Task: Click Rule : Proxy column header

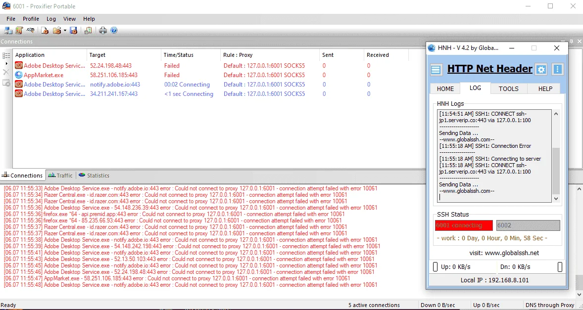Action: (270, 55)
